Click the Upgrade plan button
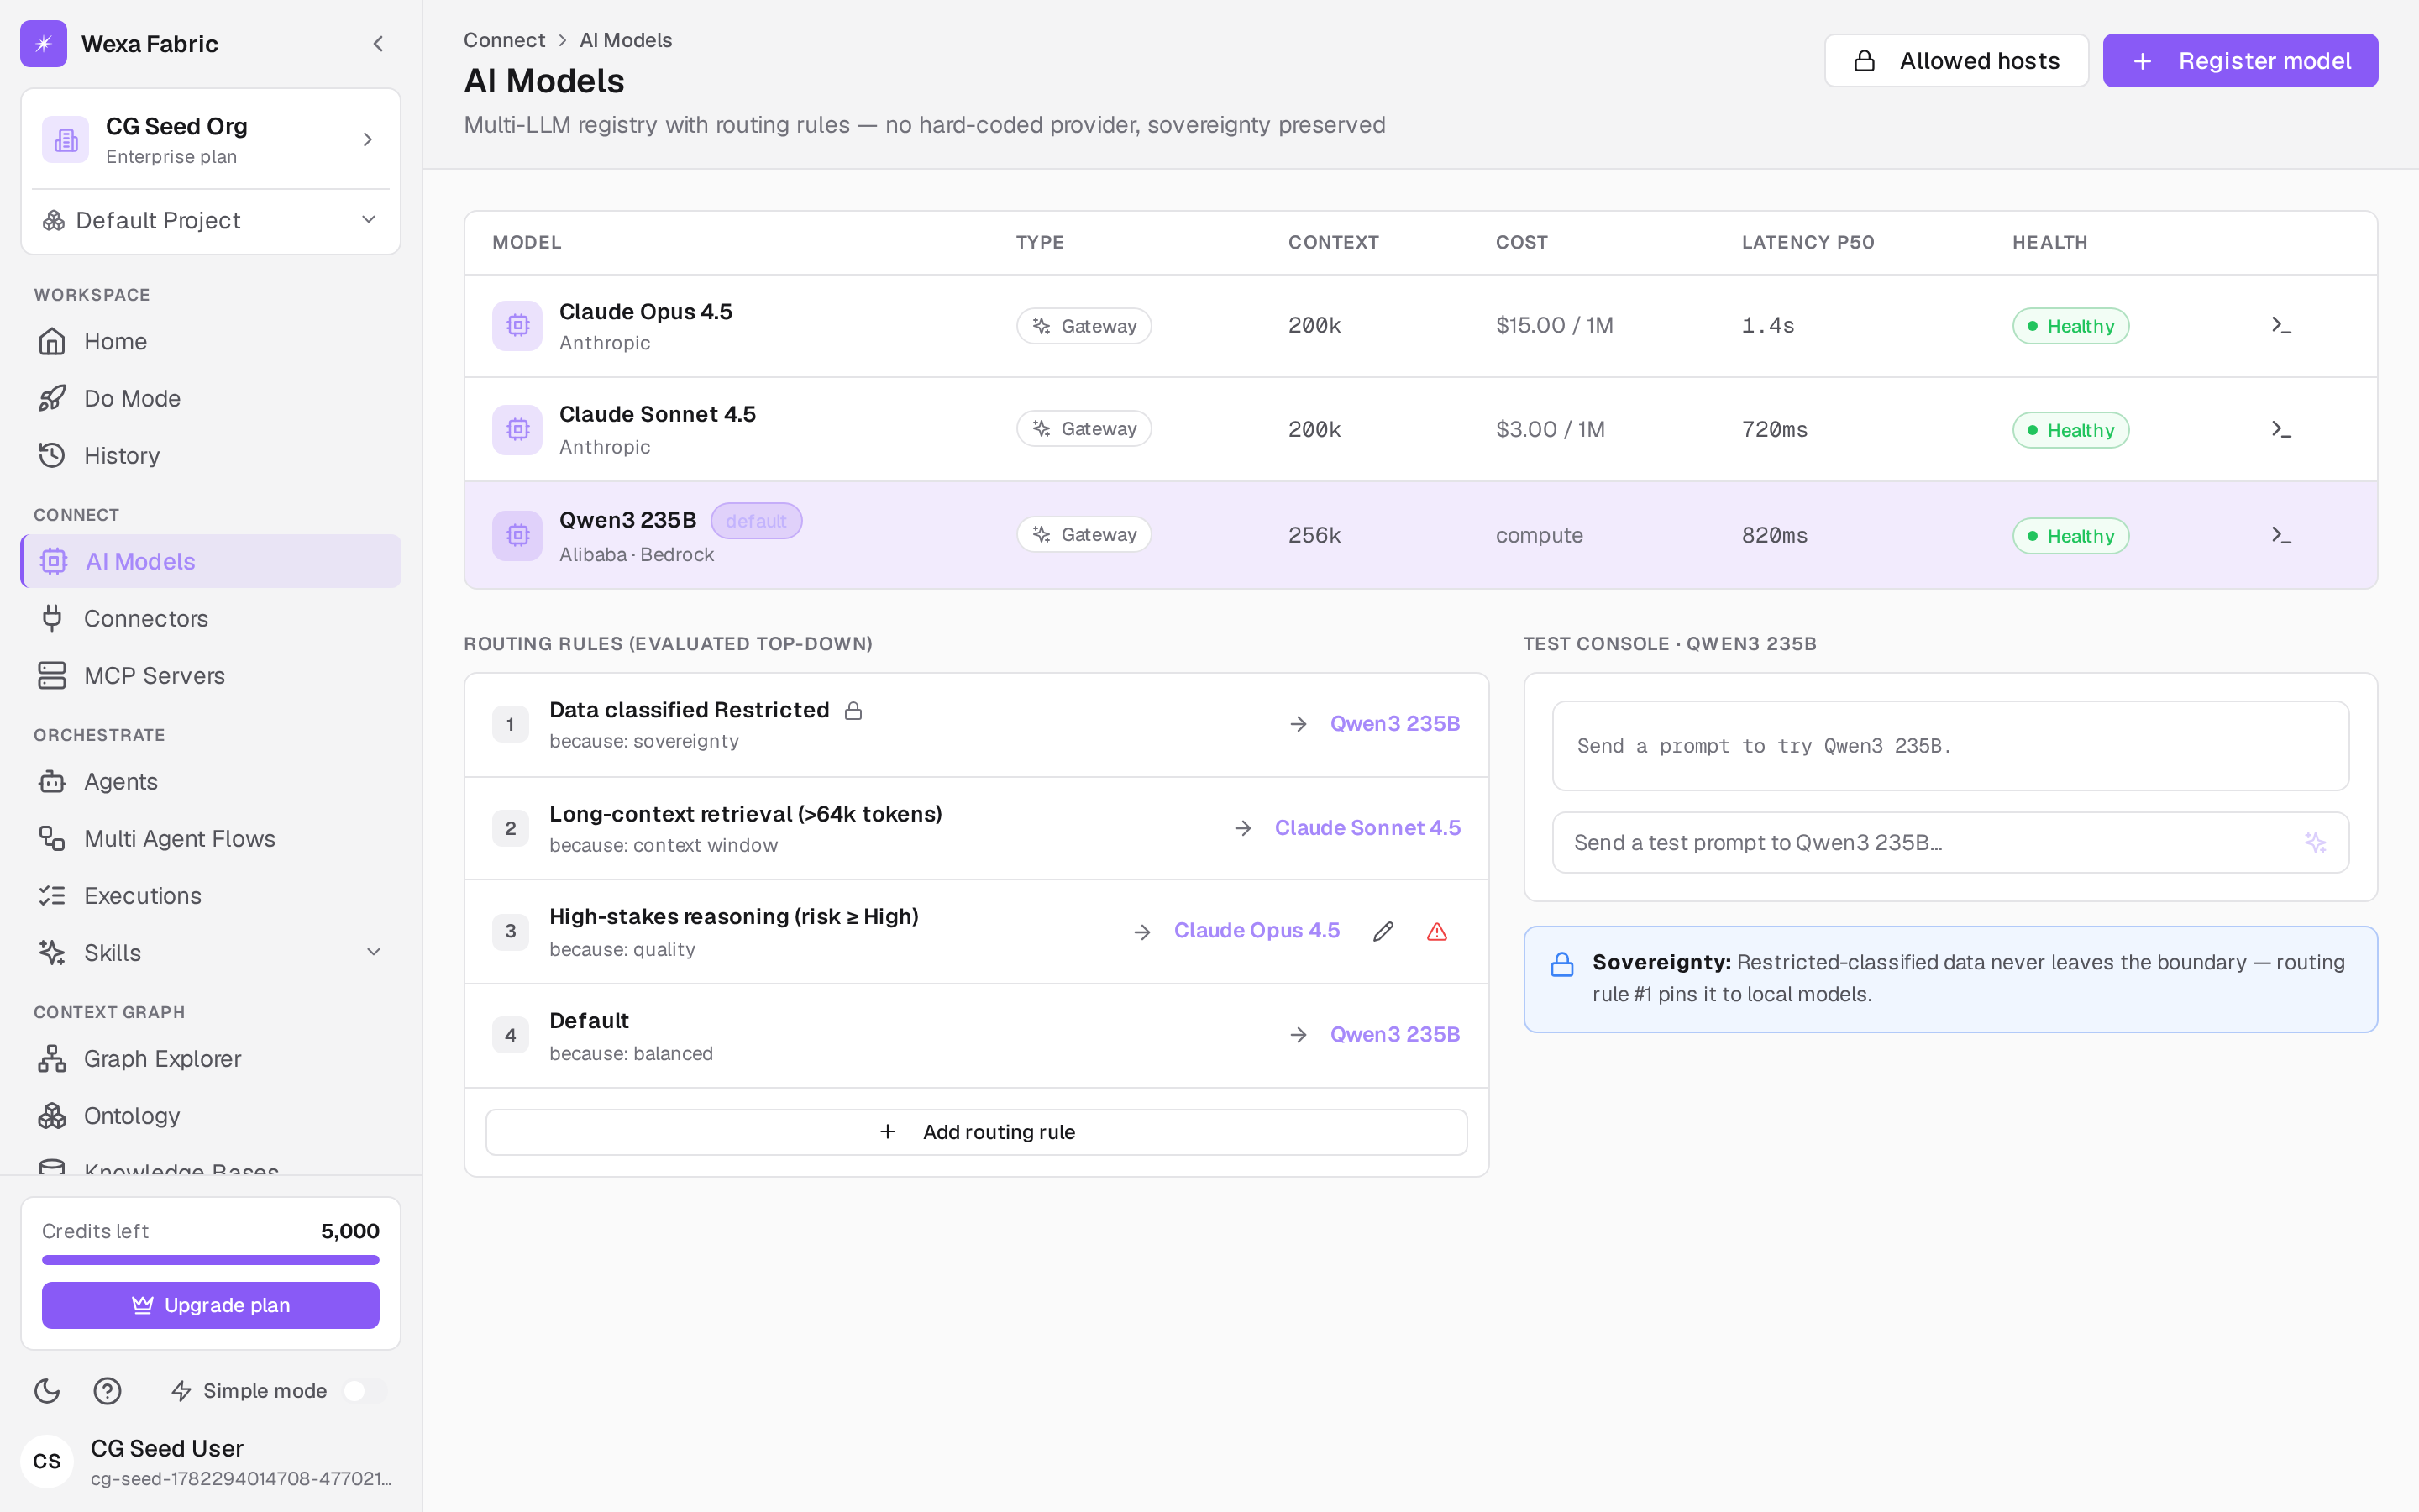Viewport: 2419px width, 1512px height. click(211, 1305)
